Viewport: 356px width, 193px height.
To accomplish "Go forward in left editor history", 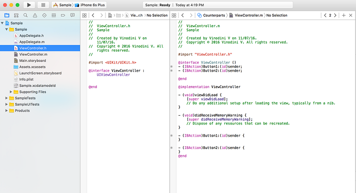I will click(101, 16).
